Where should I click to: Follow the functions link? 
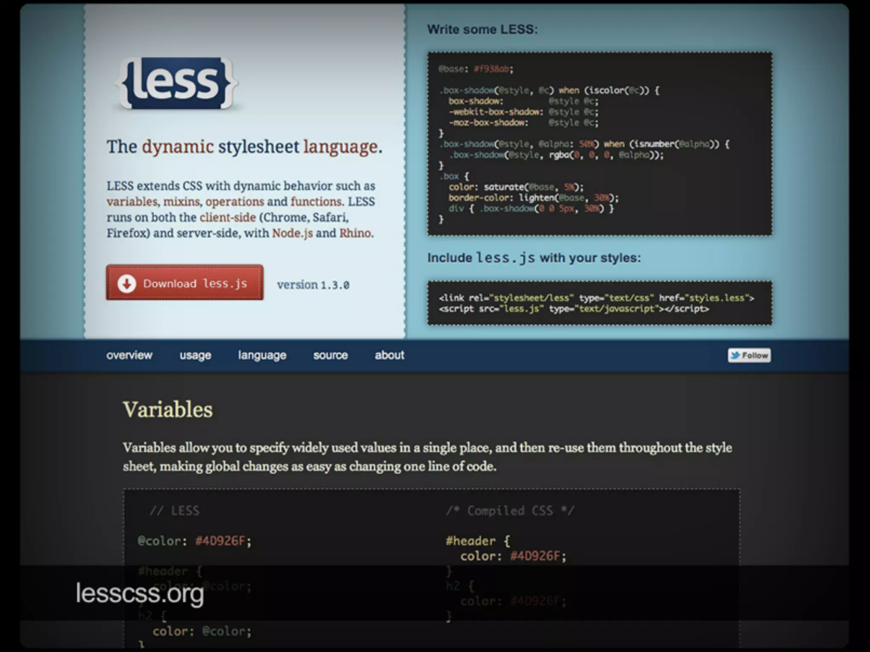coord(316,202)
